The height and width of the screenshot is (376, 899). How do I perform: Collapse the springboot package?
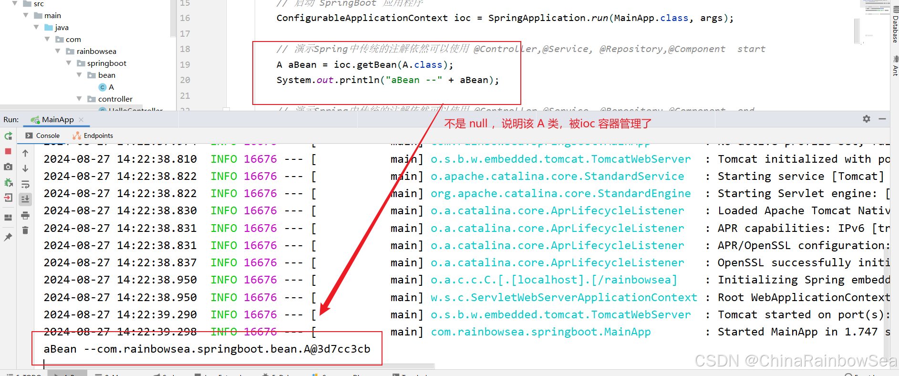point(69,63)
